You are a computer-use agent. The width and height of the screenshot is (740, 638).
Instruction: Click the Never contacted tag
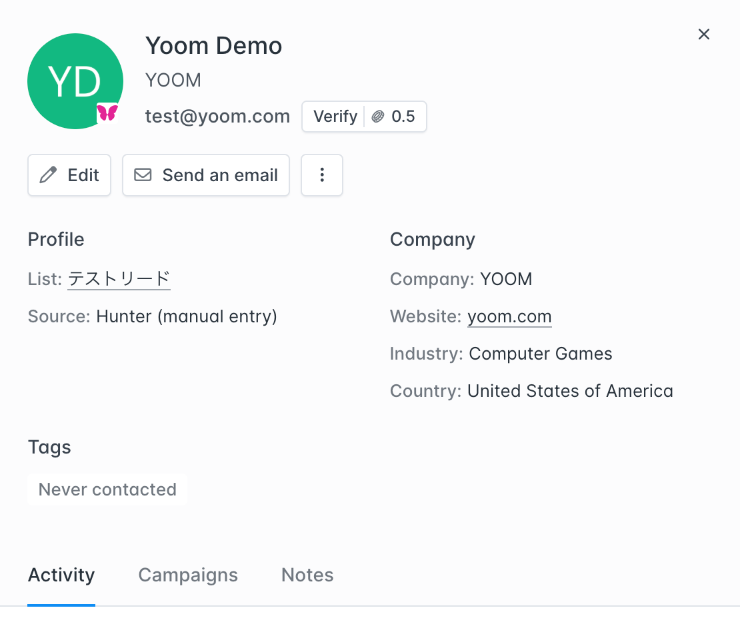(107, 489)
